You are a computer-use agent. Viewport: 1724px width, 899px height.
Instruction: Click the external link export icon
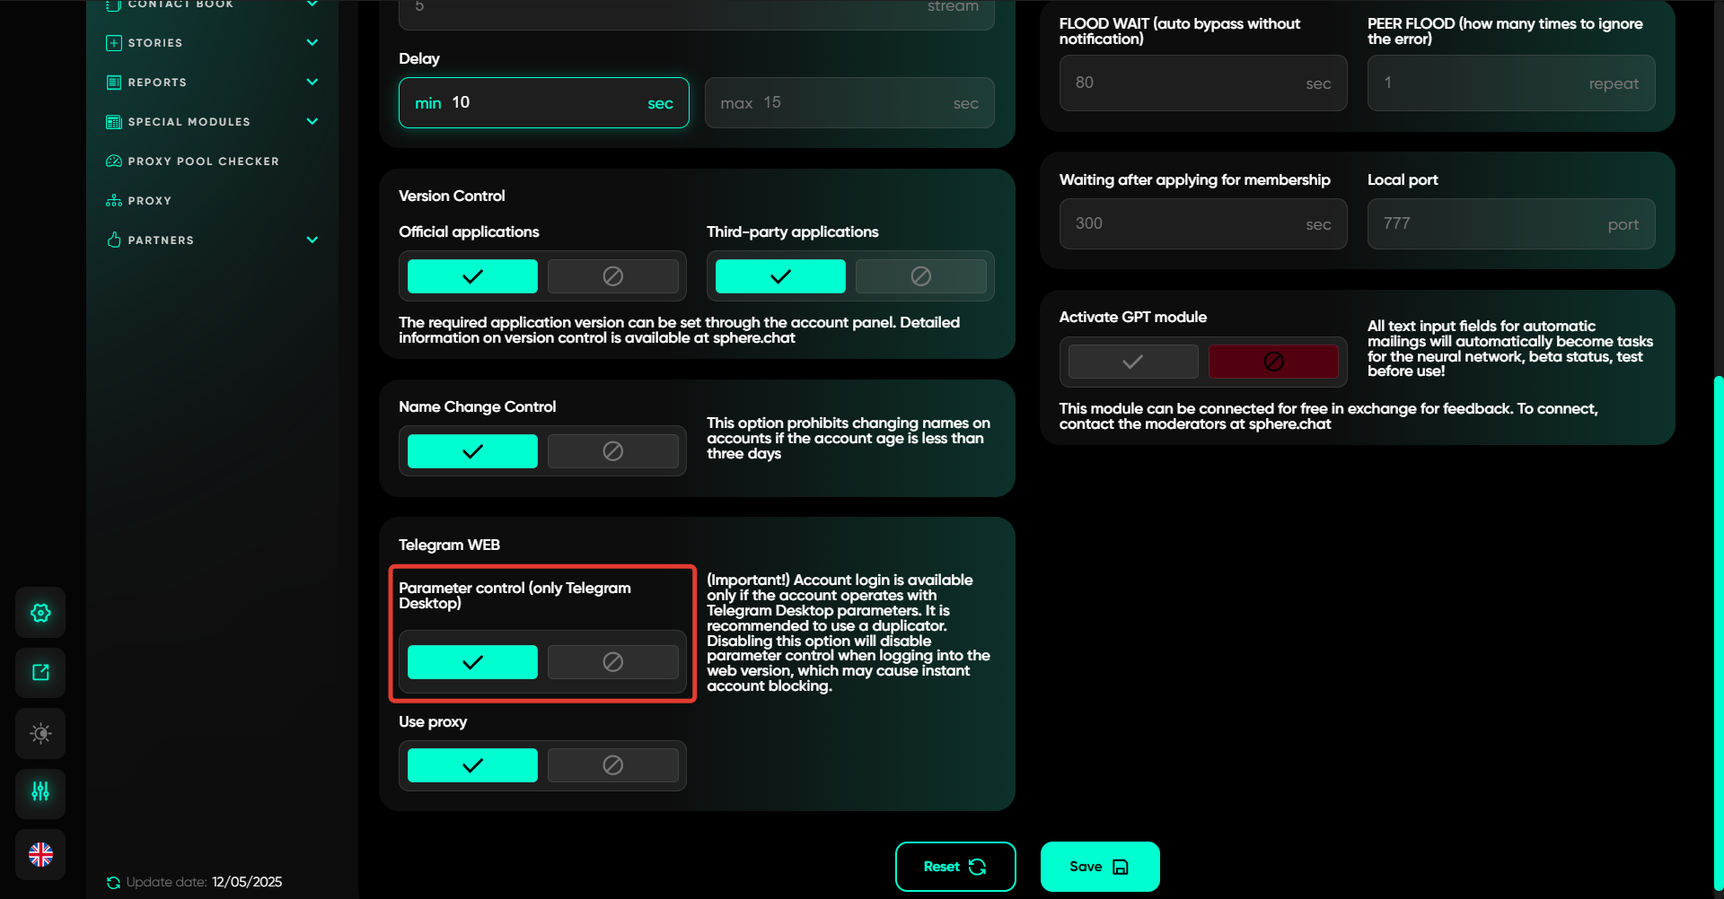(40, 673)
